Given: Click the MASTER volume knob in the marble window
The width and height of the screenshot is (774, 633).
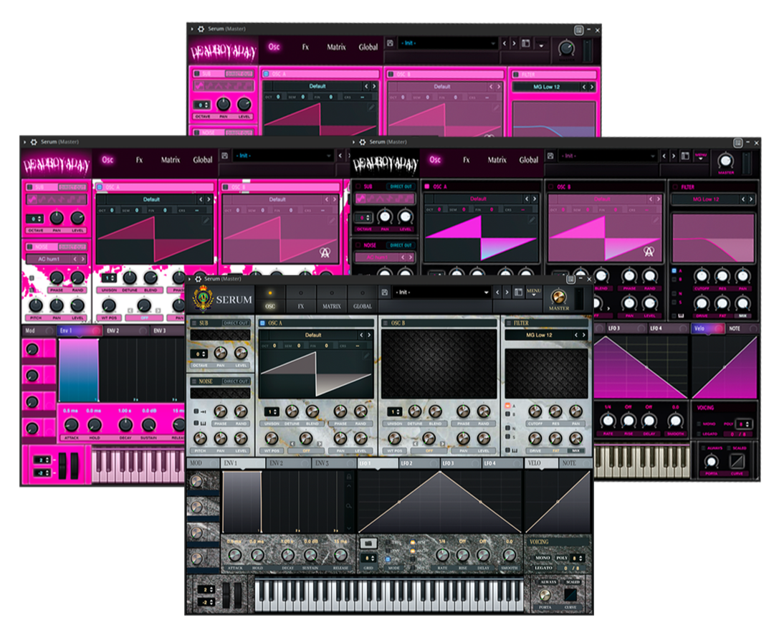Looking at the screenshot, I should (559, 297).
